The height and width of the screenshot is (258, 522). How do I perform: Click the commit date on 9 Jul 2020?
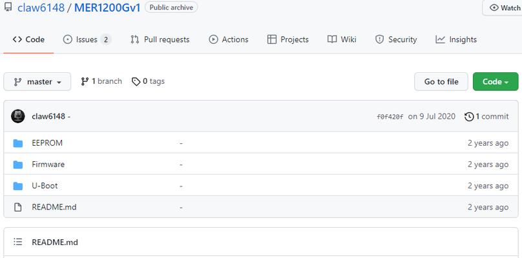point(432,116)
